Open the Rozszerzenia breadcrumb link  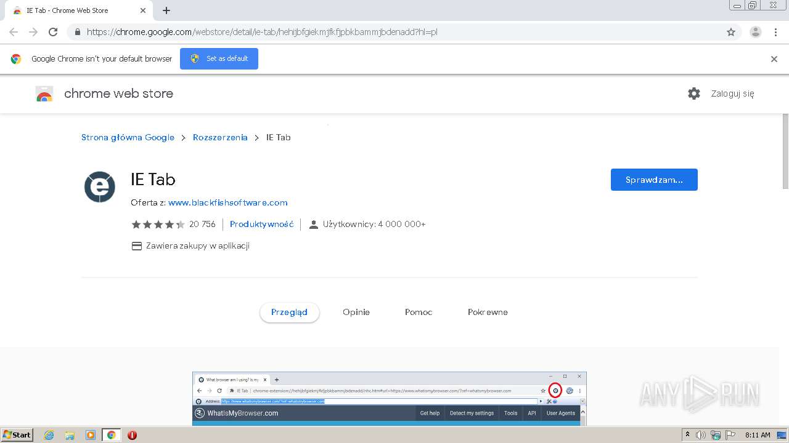tap(220, 137)
